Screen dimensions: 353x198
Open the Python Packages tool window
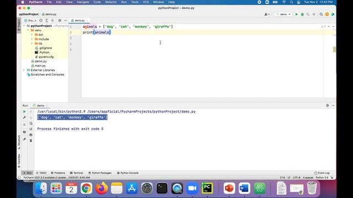(100, 173)
